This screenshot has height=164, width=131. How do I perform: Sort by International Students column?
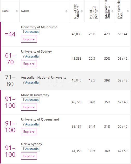tap(112, 11)
